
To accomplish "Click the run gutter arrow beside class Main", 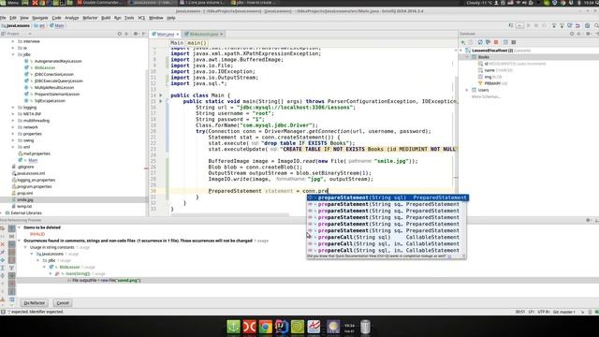I will click(161, 95).
